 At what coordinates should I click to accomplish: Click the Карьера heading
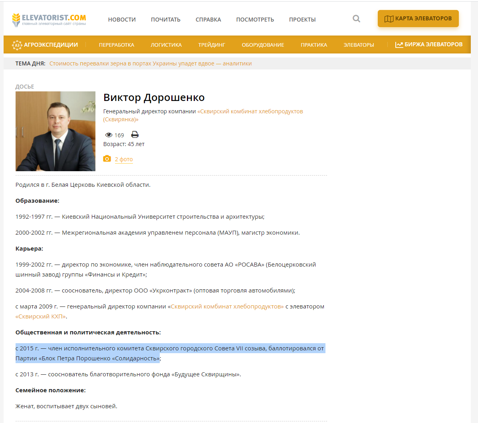[x=29, y=249]
